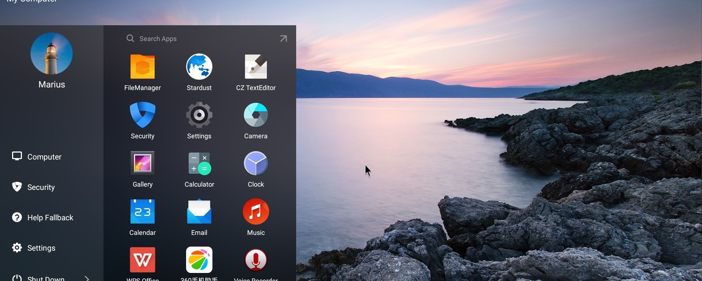Open the Security shield app icon
This screenshot has height=281, width=702.
(142, 115)
